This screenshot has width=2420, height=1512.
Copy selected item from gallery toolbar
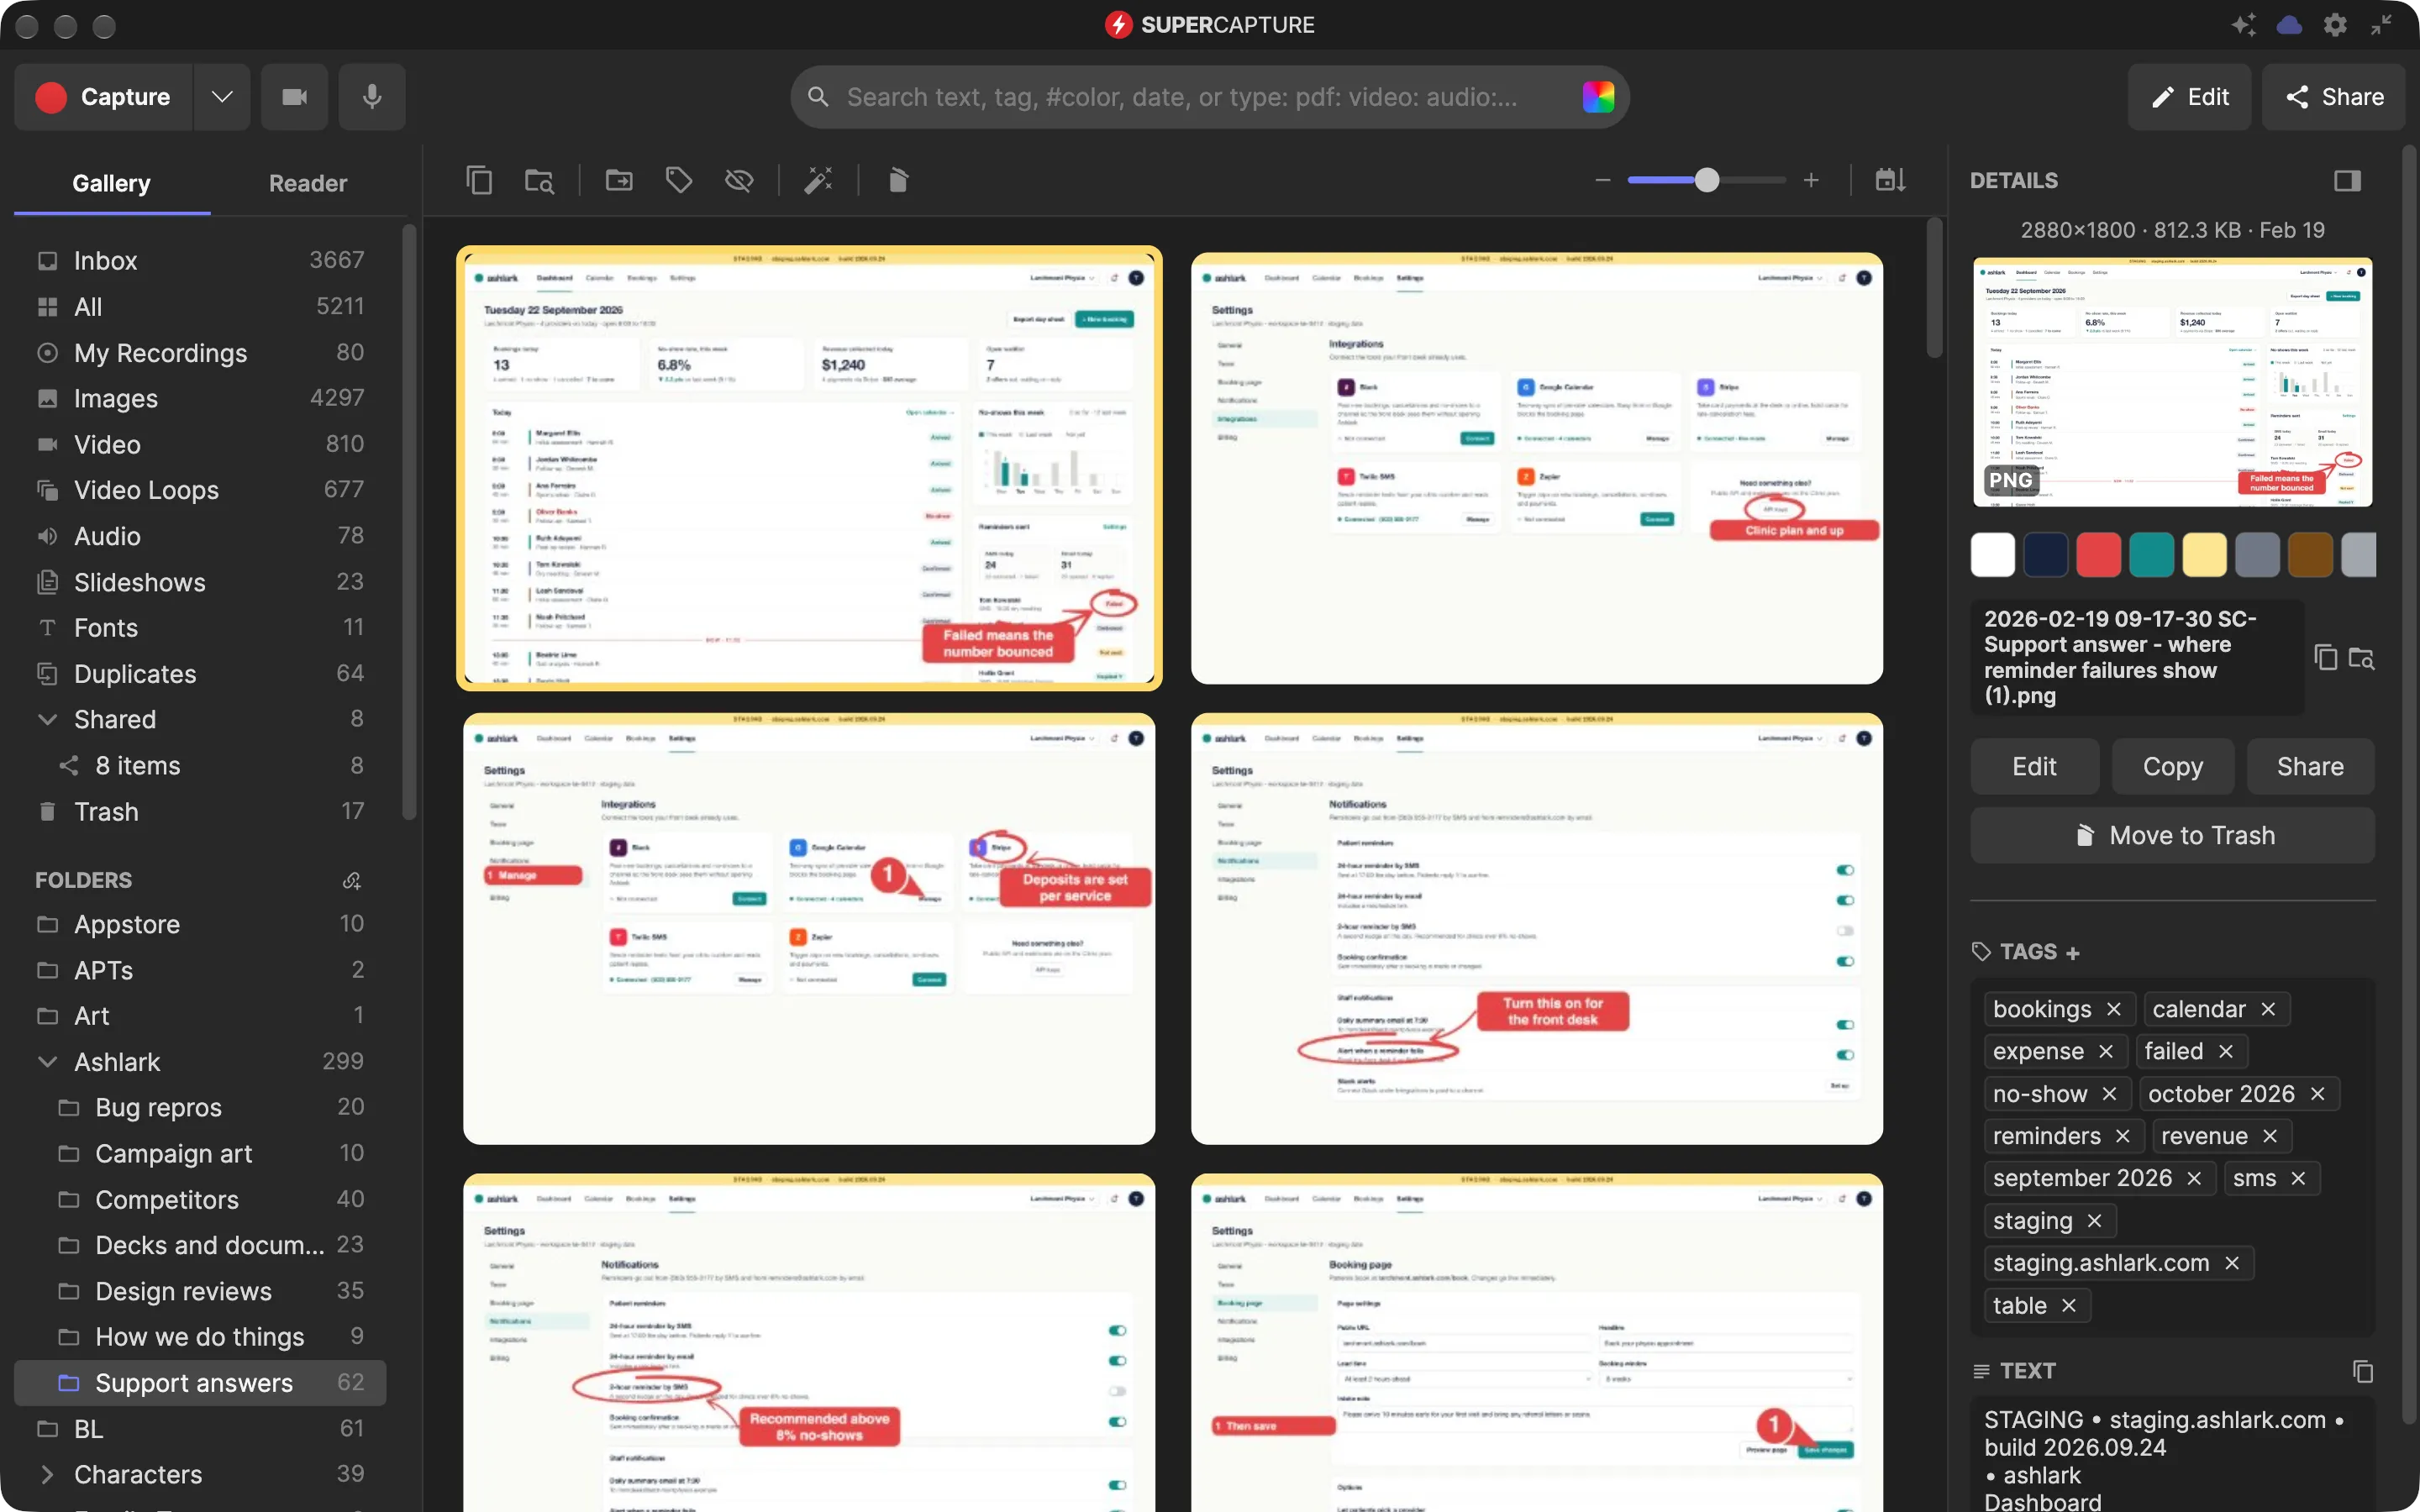coord(479,180)
